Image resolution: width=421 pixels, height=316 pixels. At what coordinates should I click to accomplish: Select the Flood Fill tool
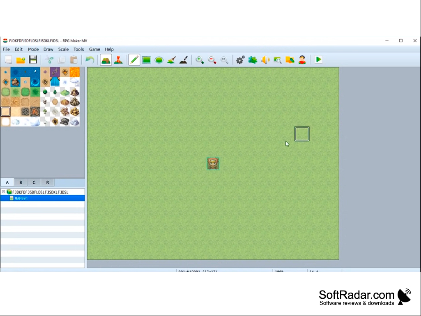pyautogui.click(x=171, y=60)
